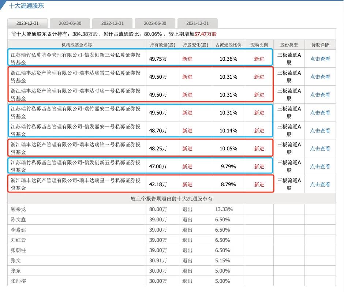Image resolution: width=344 pixels, height=292 pixels.
Task: Open holding details for 信发嘉安一号 fund
Action: click(x=320, y=130)
